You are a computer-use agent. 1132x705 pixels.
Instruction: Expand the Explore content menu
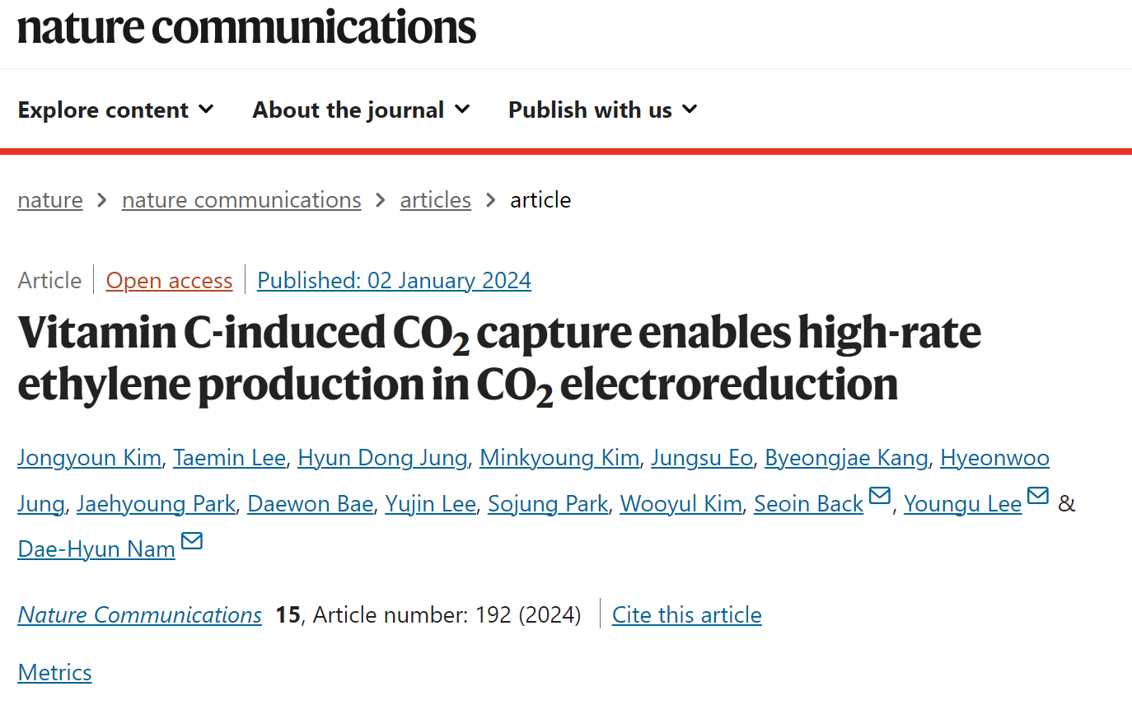116,110
